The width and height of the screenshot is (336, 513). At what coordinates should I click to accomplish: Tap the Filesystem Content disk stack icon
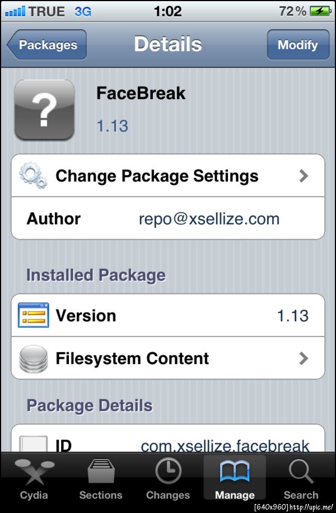tap(33, 358)
